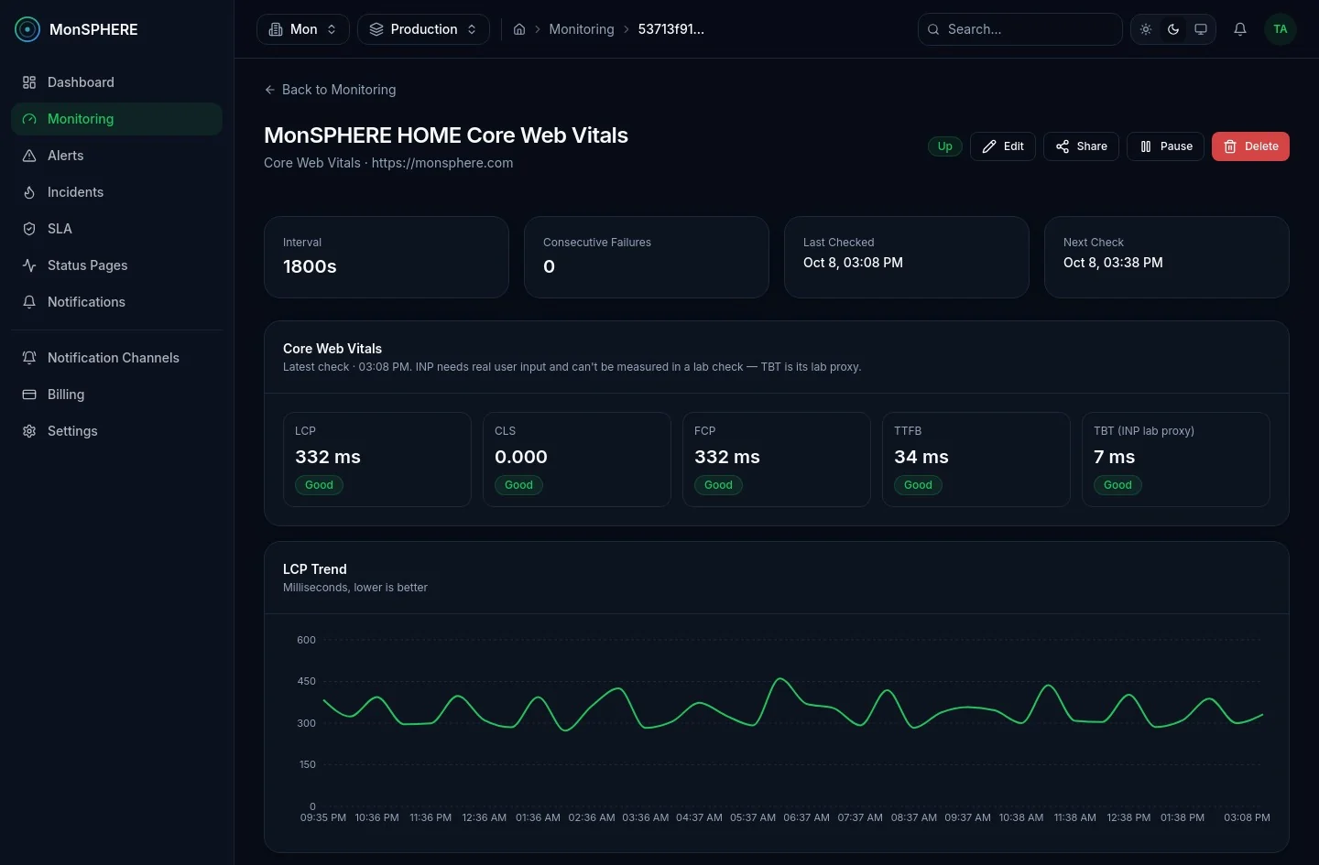Click the Dashboard grid icon
This screenshot has width=1319, height=865.
coord(29,82)
